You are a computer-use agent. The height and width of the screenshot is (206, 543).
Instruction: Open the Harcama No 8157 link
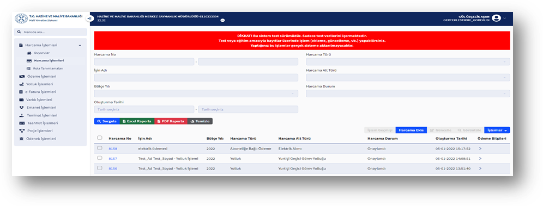click(x=113, y=159)
